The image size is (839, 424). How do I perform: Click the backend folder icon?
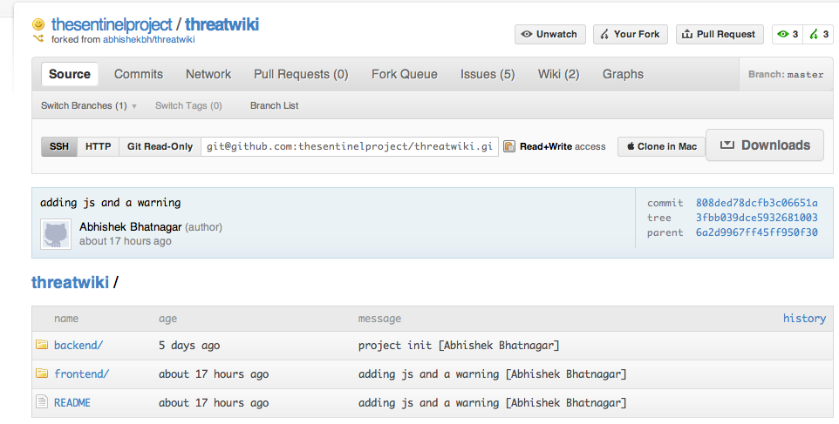pyautogui.click(x=41, y=345)
